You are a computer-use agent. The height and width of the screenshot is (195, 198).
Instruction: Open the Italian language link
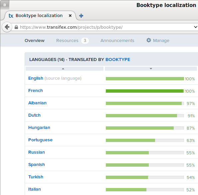point(35,189)
